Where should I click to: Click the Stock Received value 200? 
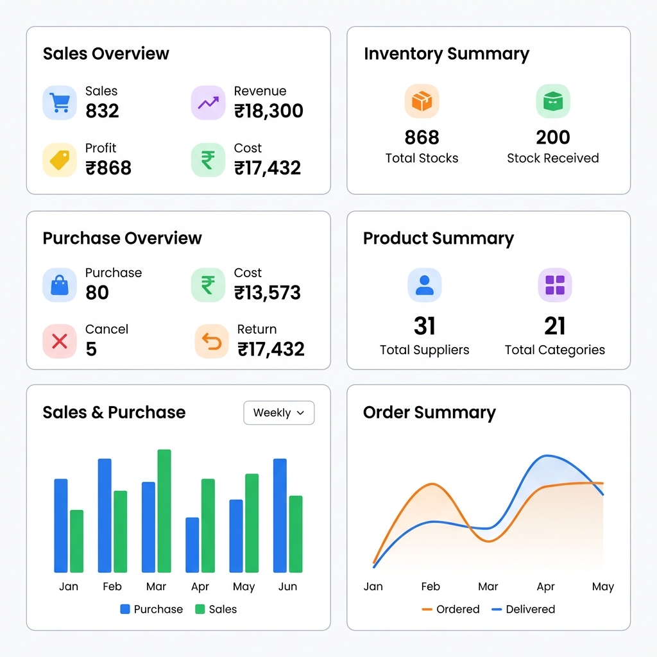pyautogui.click(x=553, y=137)
